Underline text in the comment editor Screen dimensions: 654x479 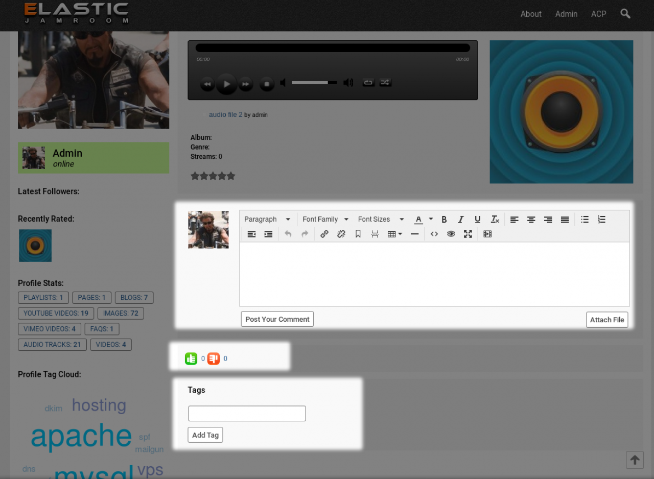click(478, 220)
